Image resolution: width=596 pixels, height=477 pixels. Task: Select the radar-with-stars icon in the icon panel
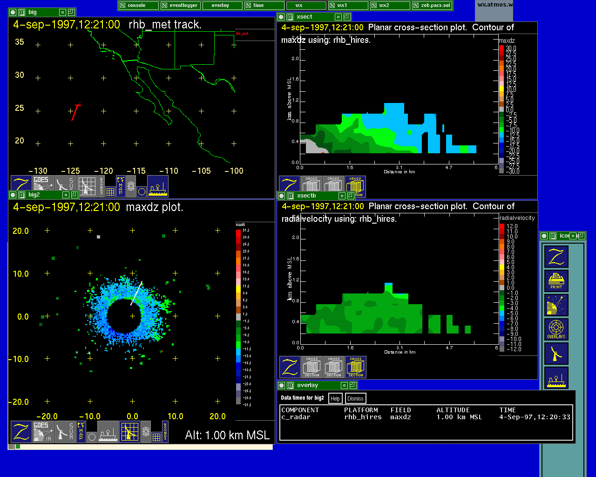click(x=556, y=305)
